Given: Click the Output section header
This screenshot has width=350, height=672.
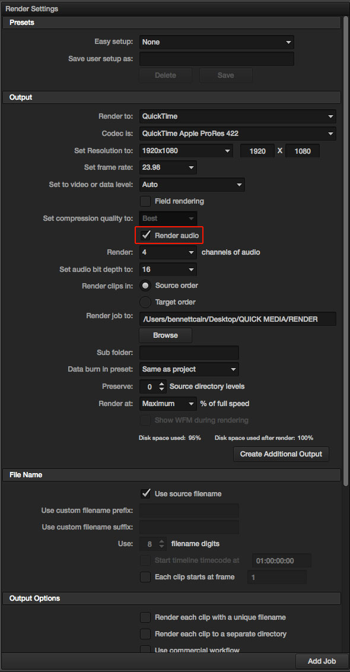Looking at the screenshot, I should point(171,97).
